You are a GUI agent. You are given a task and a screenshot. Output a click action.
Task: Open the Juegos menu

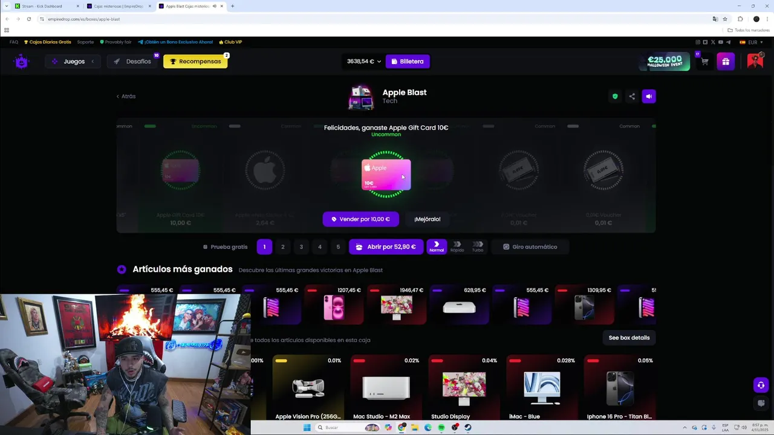click(73, 61)
